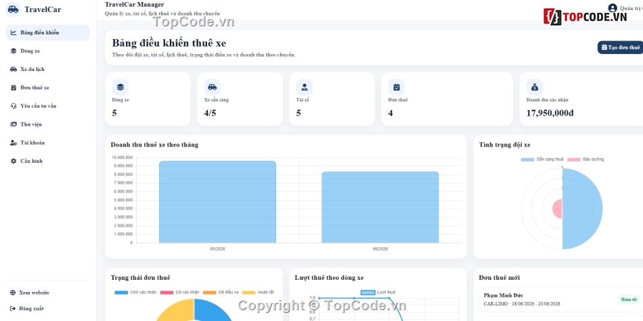
Task: Click the money bag icon on revenue card
Action: (x=535, y=87)
